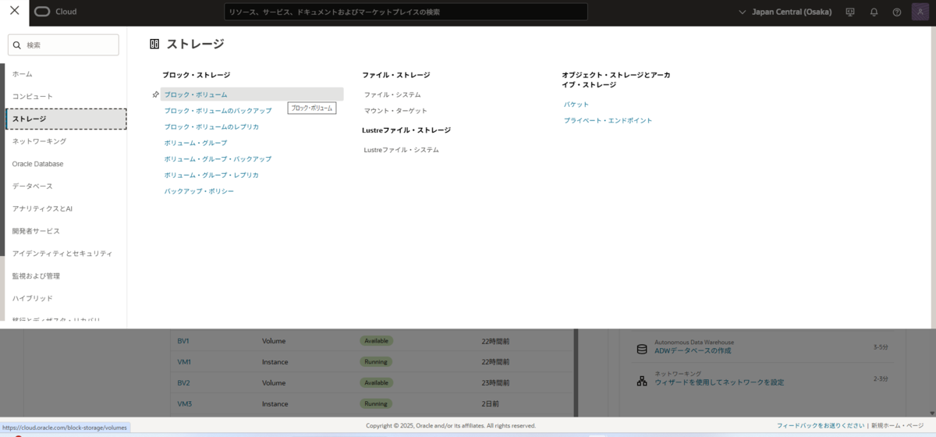Viewport: 936px width, 437px height.
Task: Open the BV1 resource link
Action: coord(183,341)
